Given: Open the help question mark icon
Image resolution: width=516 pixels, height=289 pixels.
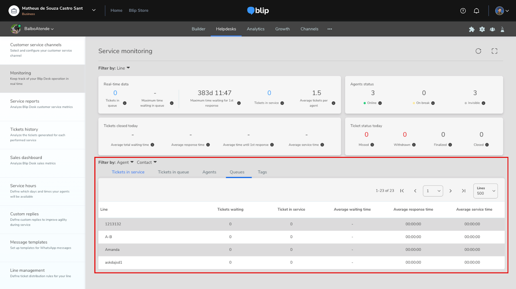Looking at the screenshot, I should [x=463, y=11].
